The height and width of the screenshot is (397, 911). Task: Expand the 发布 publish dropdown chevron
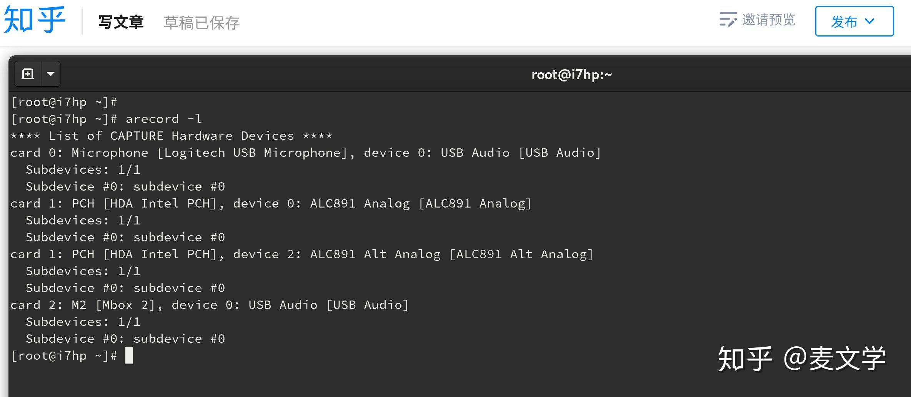(x=870, y=22)
